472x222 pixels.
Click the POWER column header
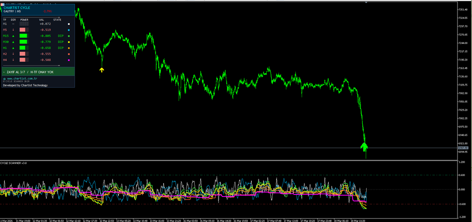(24, 19)
